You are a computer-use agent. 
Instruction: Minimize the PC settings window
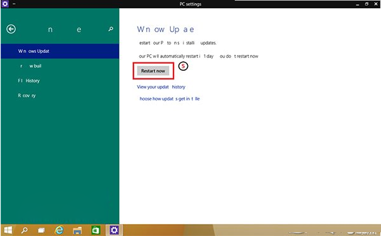coord(357,4)
